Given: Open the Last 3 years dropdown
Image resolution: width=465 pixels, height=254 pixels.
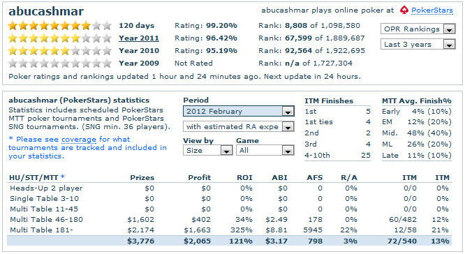Looking at the screenshot, I should click(x=418, y=45).
